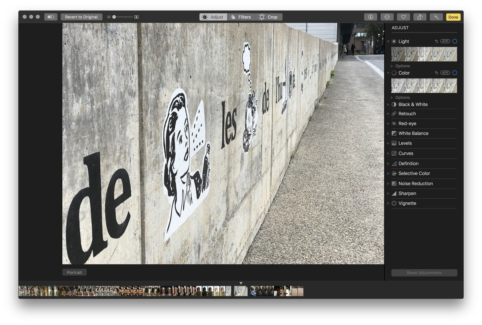Viewport: 482px width, 325px height.
Task: Click the Info button in toolbar
Action: pos(371,17)
